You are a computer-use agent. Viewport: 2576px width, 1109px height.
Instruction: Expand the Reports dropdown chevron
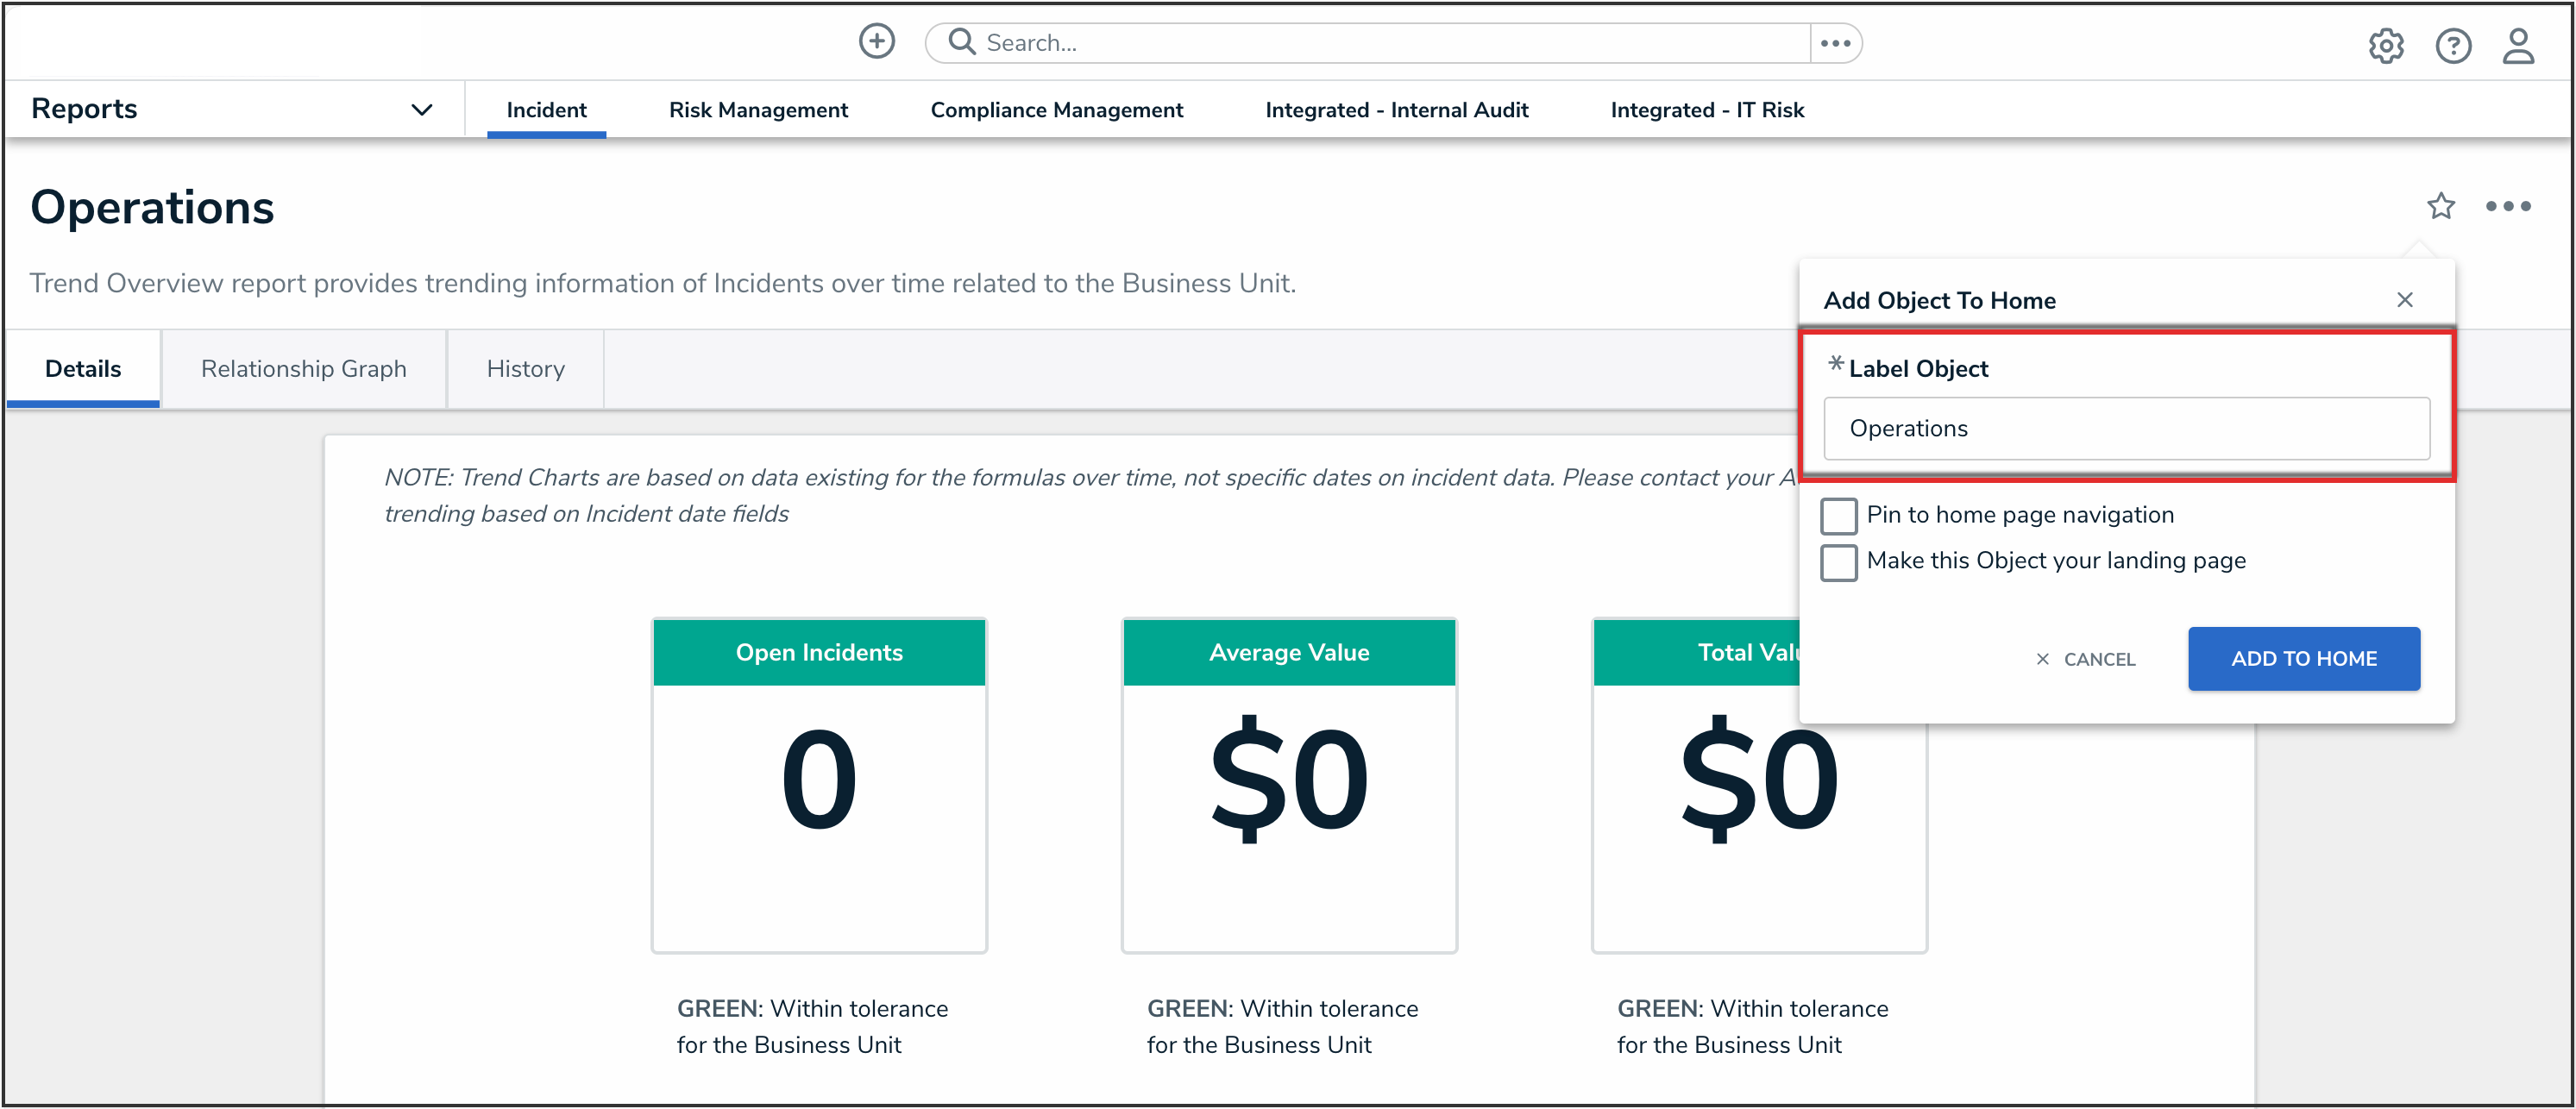click(x=422, y=110)
